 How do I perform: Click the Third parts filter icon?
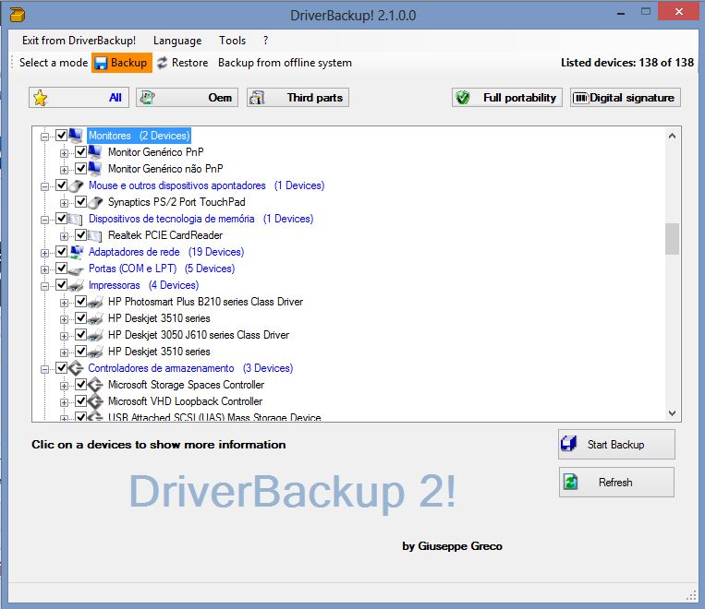coord(257,98)
